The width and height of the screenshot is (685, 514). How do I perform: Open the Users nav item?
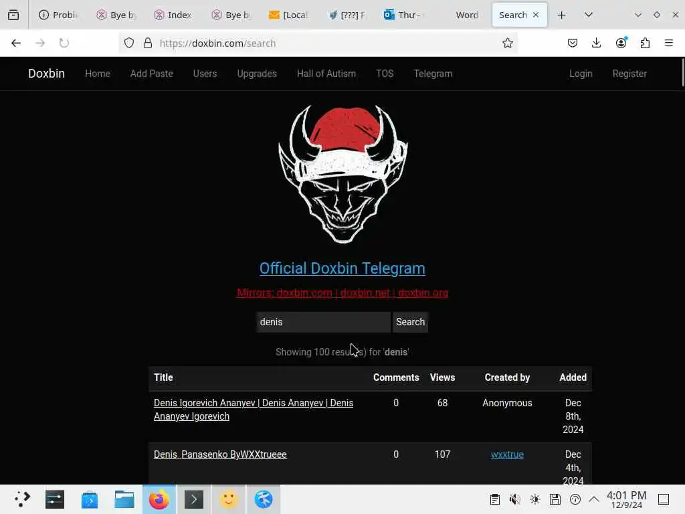pos(205,74)
